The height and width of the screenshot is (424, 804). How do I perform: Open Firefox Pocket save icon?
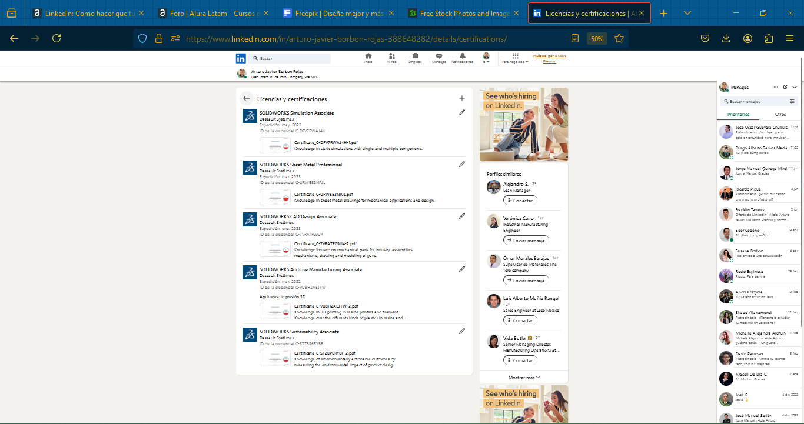point(705,38)
